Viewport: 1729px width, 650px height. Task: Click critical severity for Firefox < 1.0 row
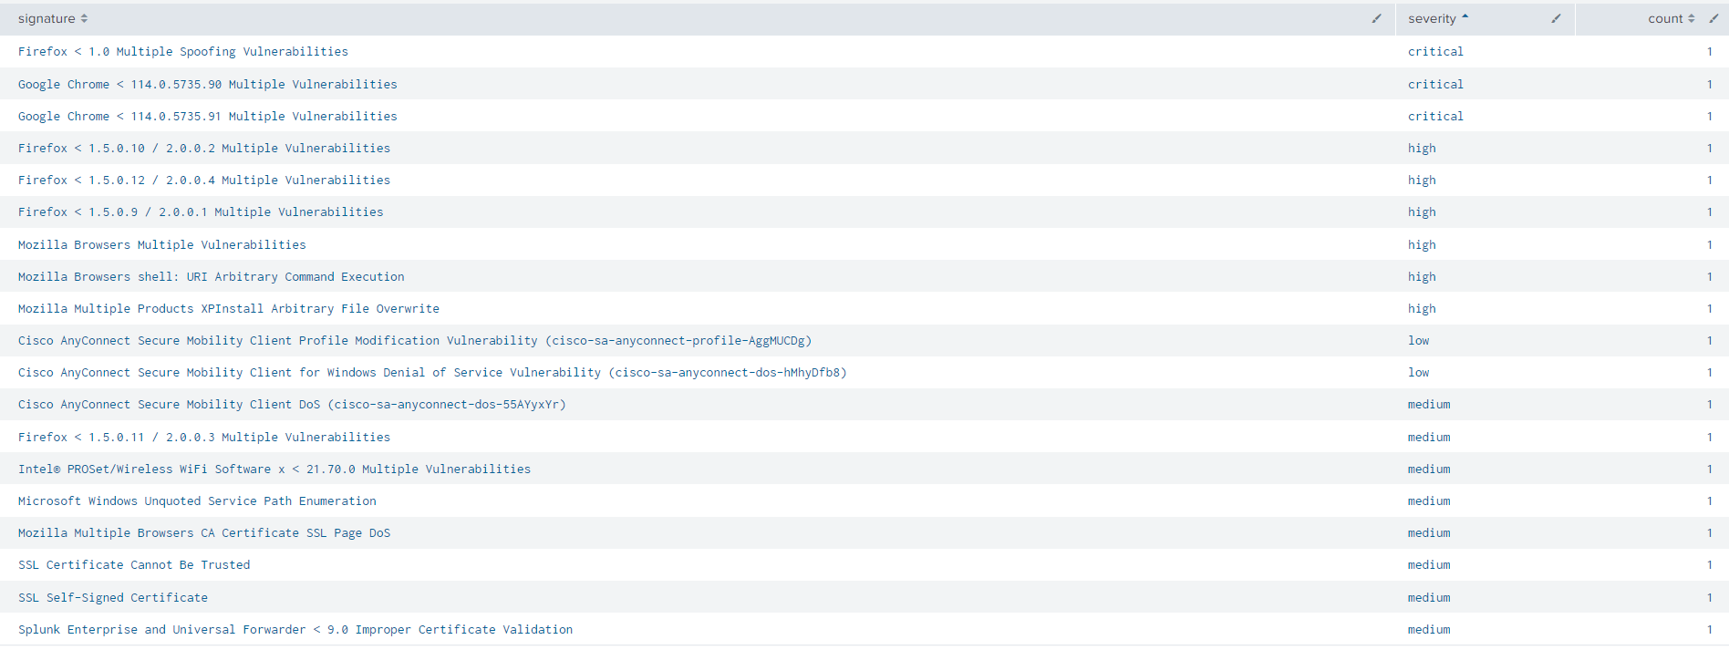point(1435,52)
